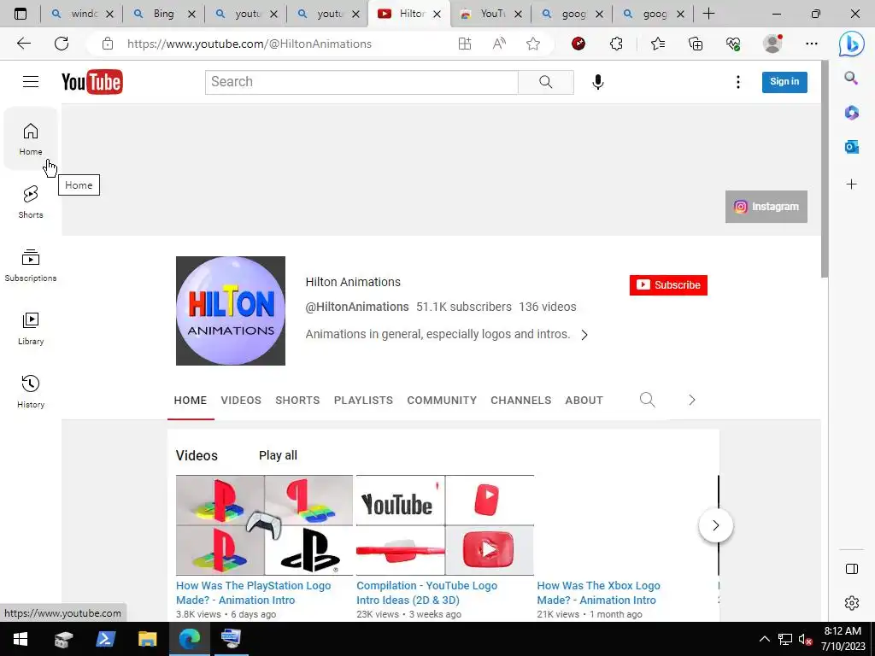
Task: View site information lock icon
Action: 108,44
